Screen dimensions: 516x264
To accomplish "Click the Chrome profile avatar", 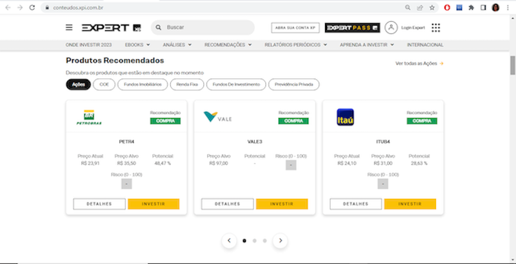I will (x=495, y=8).
